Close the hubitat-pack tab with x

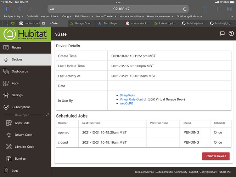43,23
